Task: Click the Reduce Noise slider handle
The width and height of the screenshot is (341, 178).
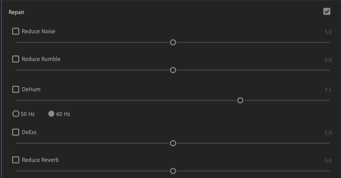Action: coord(173,42)
